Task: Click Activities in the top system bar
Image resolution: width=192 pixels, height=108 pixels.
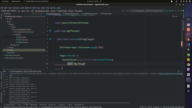Action: click(x=5, y=1)
